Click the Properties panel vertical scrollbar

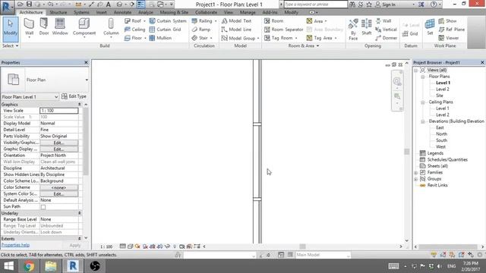pyautogui.click(x=86, y=141)
